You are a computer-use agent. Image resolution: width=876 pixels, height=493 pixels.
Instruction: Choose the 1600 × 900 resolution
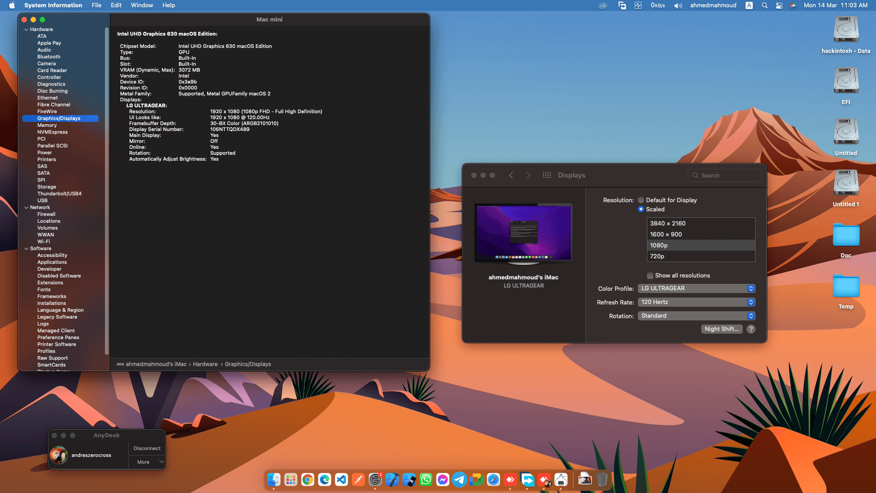[x=701, y=234]
